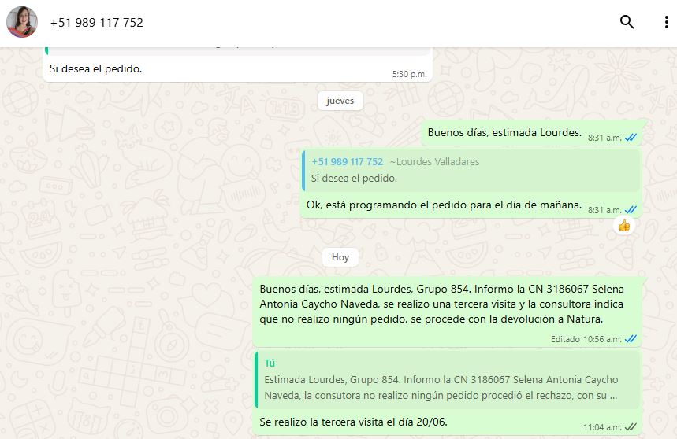Click the "~Lourdes Valladares" name in quote
The height and width of the screenshot is (439, 677).
click(433, 162)
